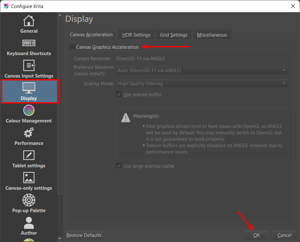300x242 pixels.
Task: Confirm settings with OK button
Action: pos(257,235)
